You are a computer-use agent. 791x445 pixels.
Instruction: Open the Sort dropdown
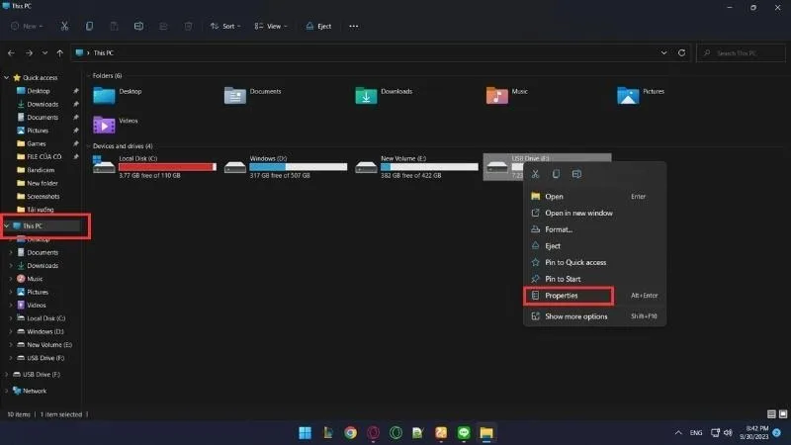pyautogui.click(x=225, y=27)
